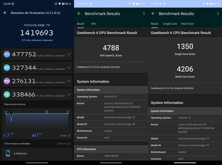Image resolution: width=222 pixels, height=165 pixels.
Task: Switch to the Single-Core tab
Action: pos(170,24)
